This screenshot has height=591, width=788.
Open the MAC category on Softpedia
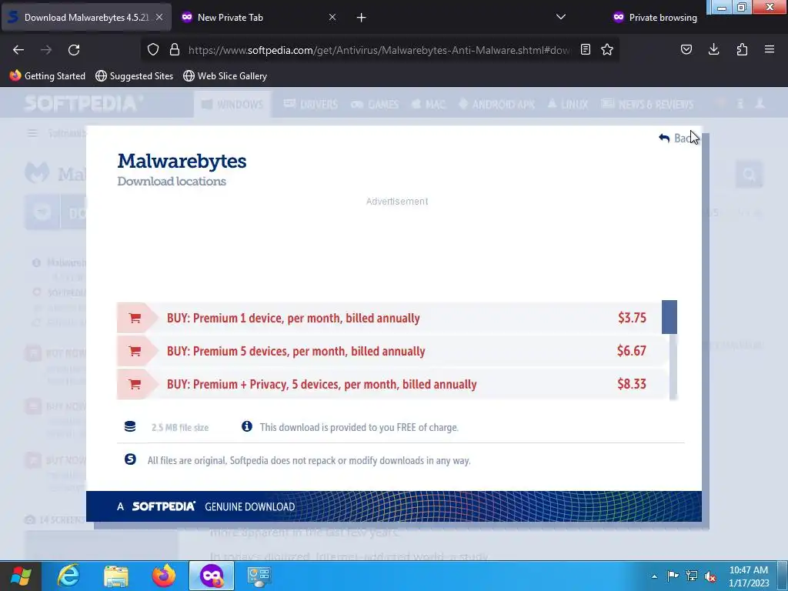[429, 105]
